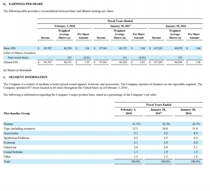Click the per share amount 1.86
210x191 pixels.
coord(87,48)
